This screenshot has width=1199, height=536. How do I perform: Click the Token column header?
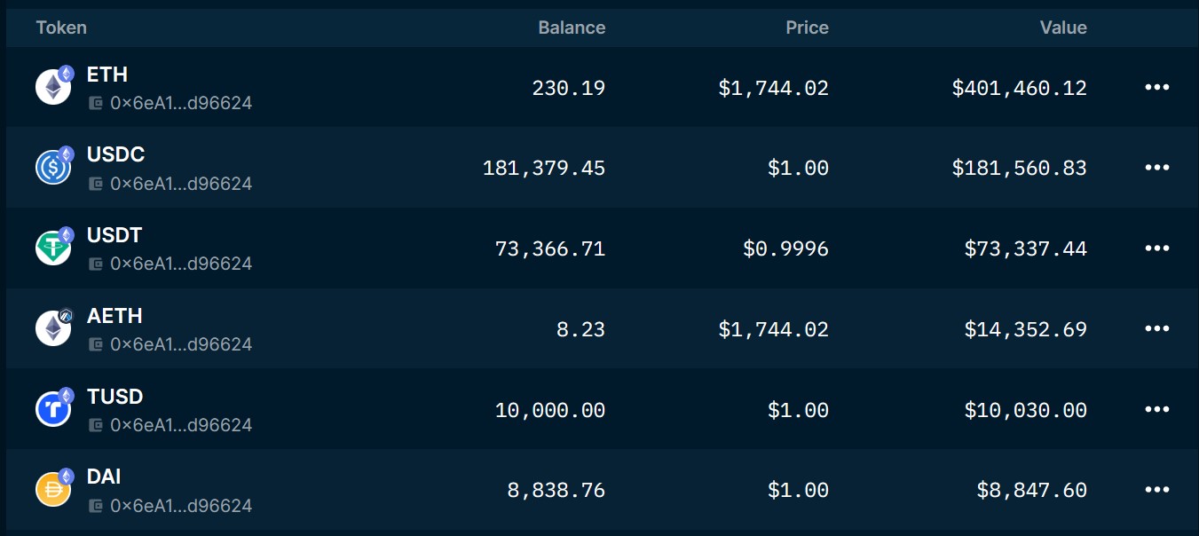click(61, 28)
